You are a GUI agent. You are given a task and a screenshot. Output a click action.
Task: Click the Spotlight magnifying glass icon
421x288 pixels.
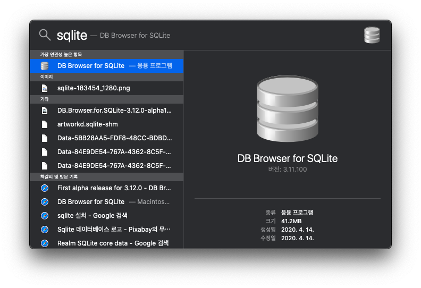45,35
